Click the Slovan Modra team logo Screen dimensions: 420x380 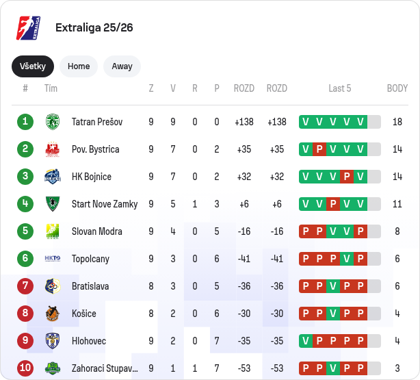tap(53, 231)
